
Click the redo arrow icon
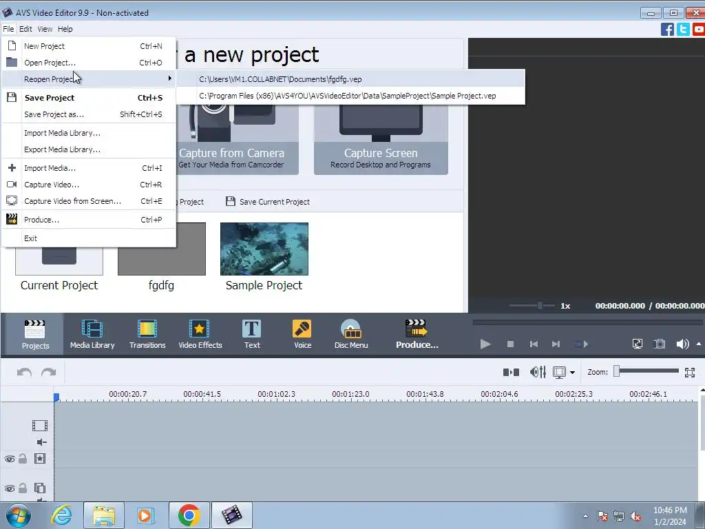click(x=49, y=373)
